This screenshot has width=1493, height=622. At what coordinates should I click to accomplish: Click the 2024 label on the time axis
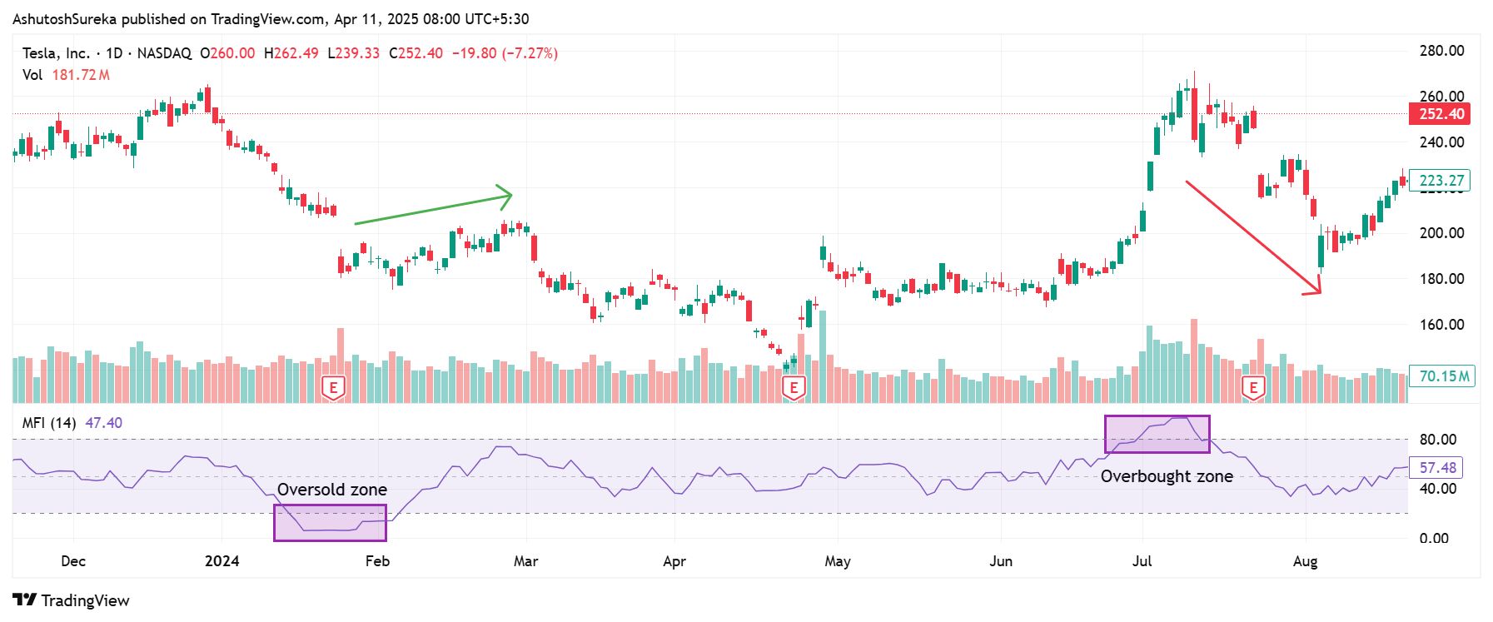222,561
